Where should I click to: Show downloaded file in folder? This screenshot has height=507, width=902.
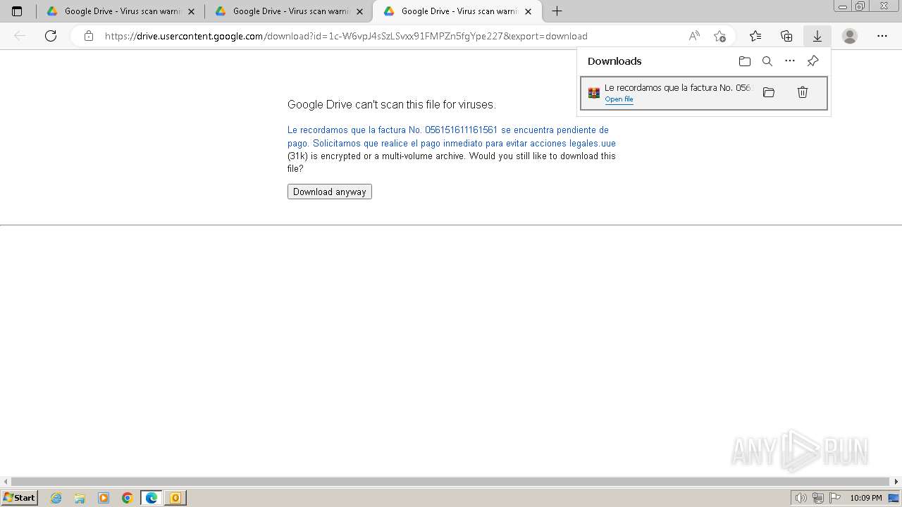point(769,92)
